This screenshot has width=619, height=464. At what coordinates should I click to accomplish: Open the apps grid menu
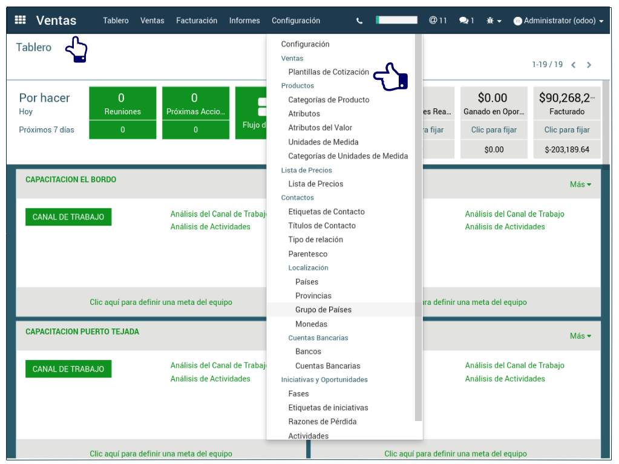pyautogui.click(x=20, y=20)
